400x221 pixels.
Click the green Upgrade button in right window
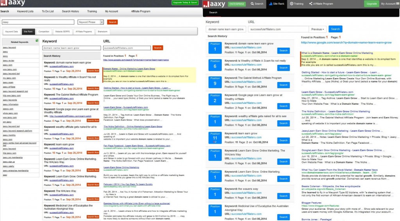point(371,4)
